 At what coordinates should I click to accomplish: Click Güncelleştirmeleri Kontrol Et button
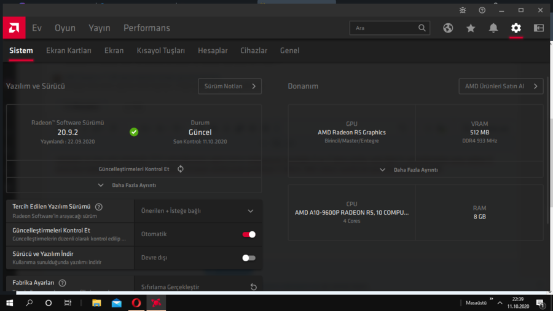coord(134,169)
